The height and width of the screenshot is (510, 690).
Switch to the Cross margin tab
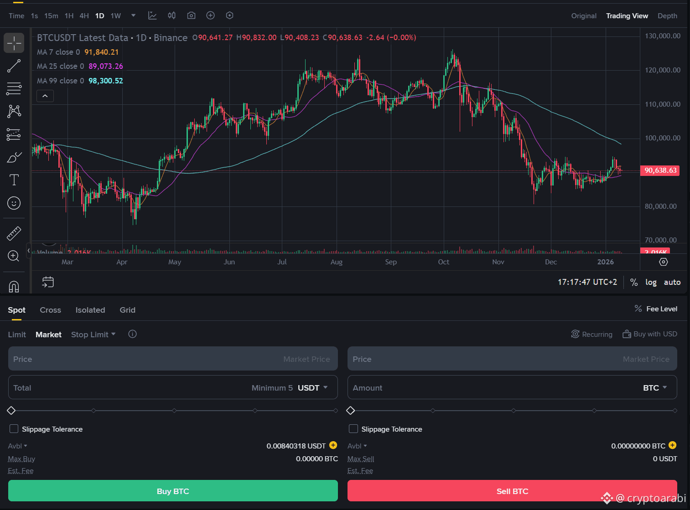coord(50,310)
